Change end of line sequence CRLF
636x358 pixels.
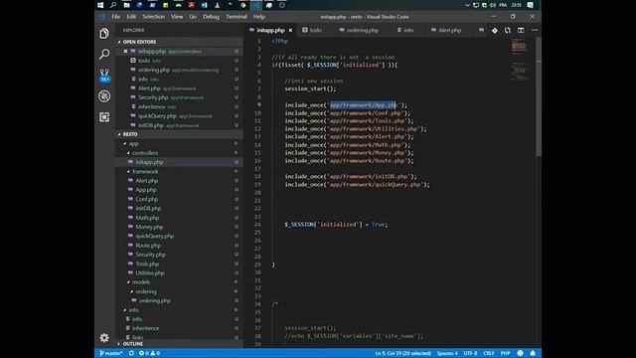[x=489, y=353]
